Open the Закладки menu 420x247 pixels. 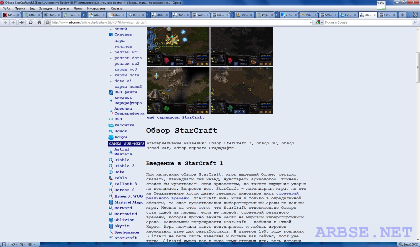coord(45,8)
